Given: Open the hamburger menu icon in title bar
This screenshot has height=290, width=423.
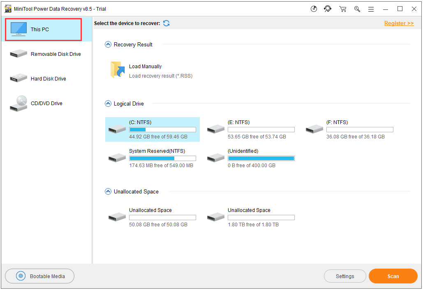Looking at the screenshot, I should (x=371, y=9).
